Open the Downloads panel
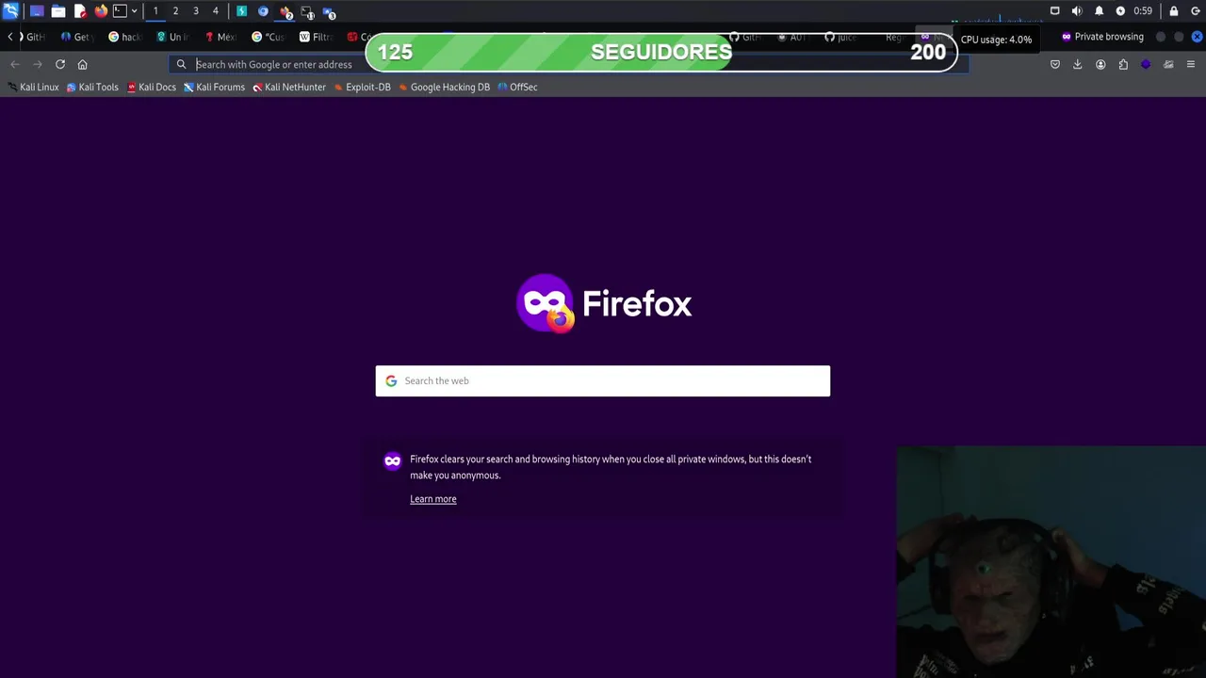This screenshot has width=1206, height=678. [1078, 64]
